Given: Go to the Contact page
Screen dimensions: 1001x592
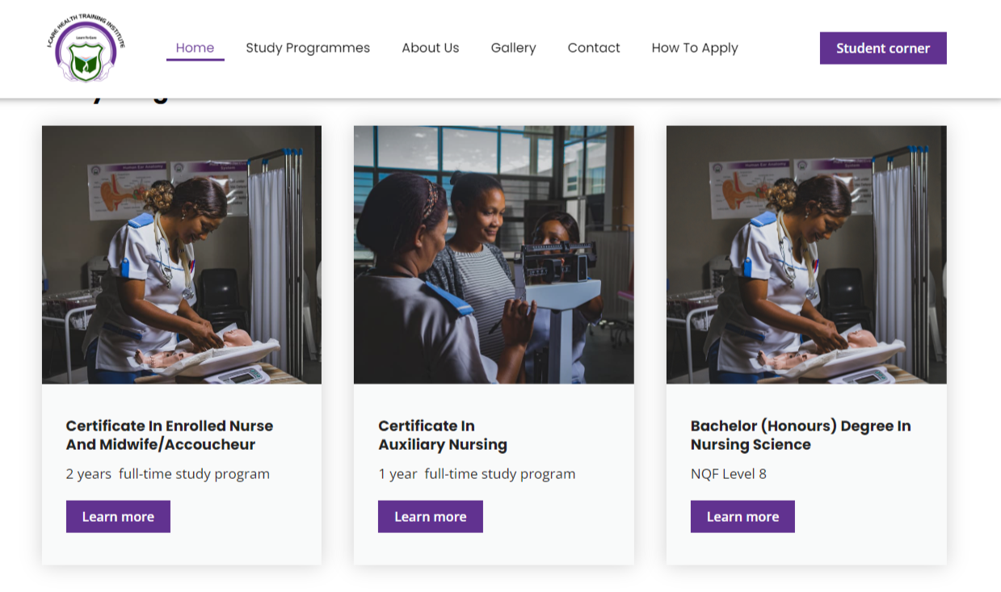Looking at the screenshot, I should coord(593,48).
